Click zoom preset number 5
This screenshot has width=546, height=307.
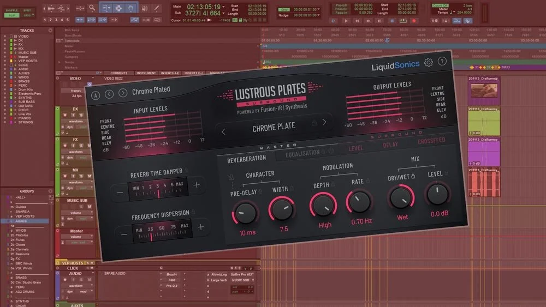68,20
